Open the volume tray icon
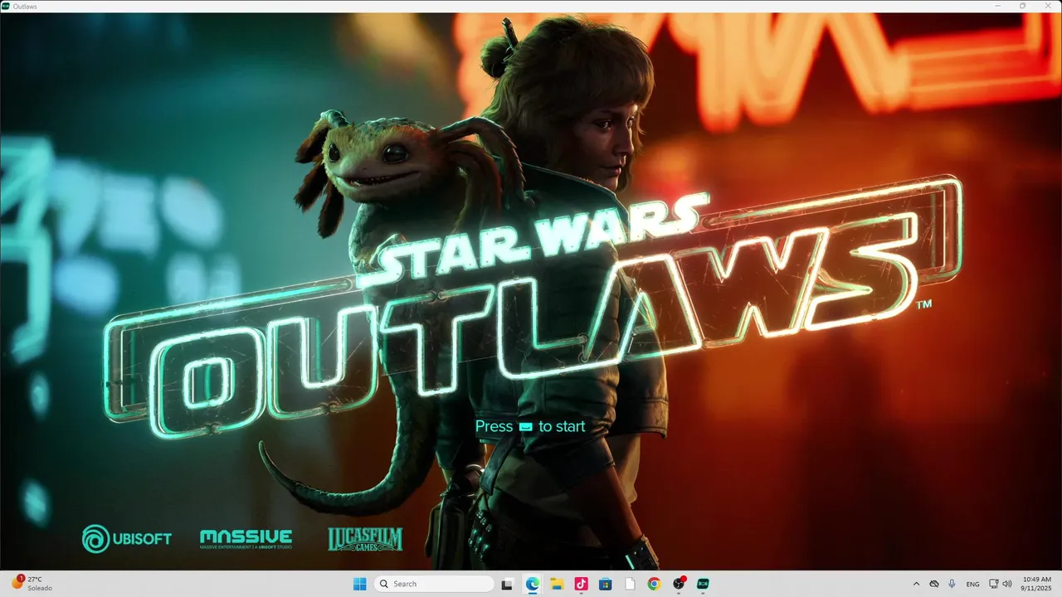The height and width of the screenshot is (597, 1062). tap(1007, 584)
